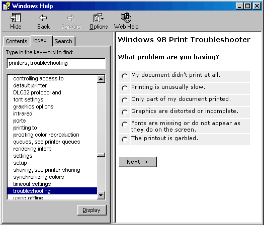Choose 'Only part of my document printed'
Image resolution: width=264 pixels, height=225 pixels.
(x=125, y=100)
